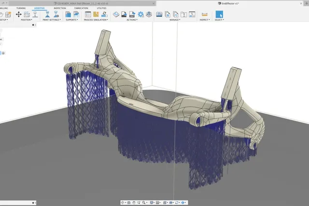
Task: Expand the ACTIONS dropdown menu
Action: pos(132,20)
